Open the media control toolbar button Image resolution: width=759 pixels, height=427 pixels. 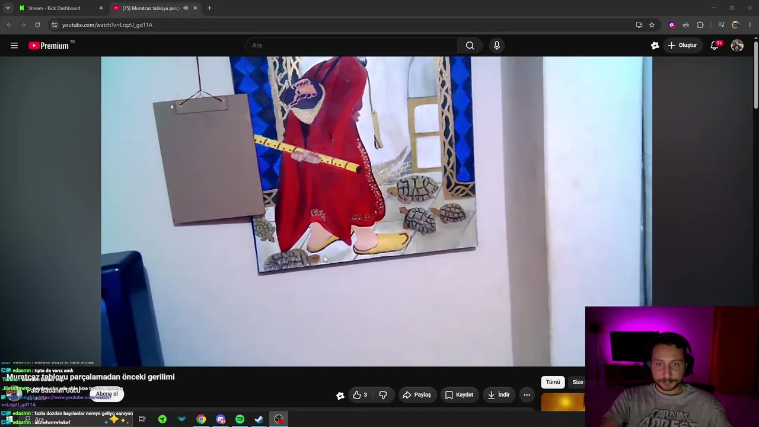(x=721, y=25)
